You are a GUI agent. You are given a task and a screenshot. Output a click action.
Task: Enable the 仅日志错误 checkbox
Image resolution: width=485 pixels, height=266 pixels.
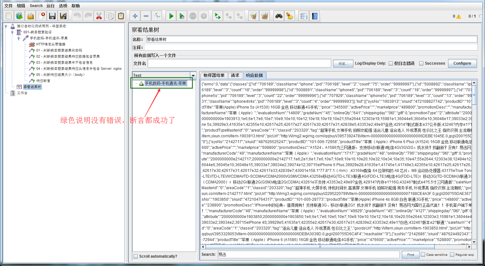pyautogui.click(x=391, y=63)
